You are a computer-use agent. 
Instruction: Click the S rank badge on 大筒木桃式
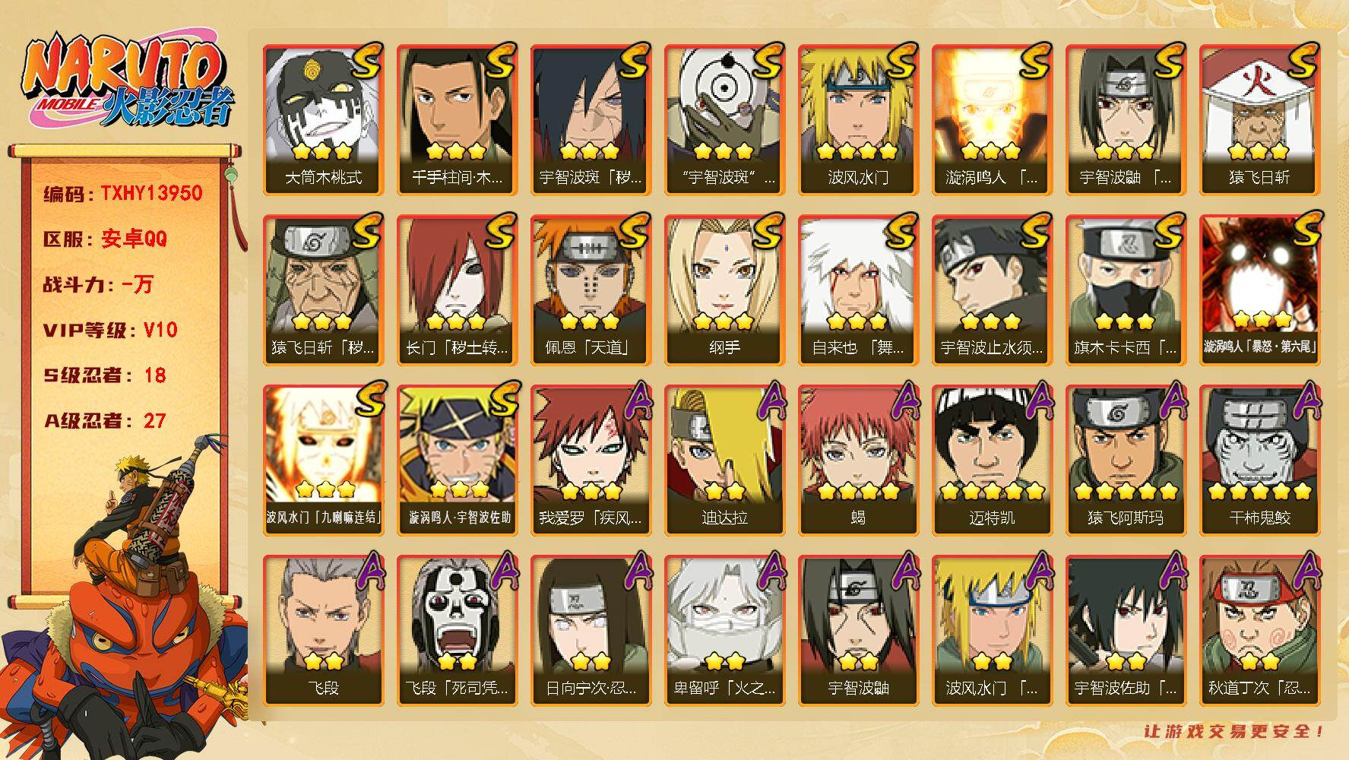point(366,62)
